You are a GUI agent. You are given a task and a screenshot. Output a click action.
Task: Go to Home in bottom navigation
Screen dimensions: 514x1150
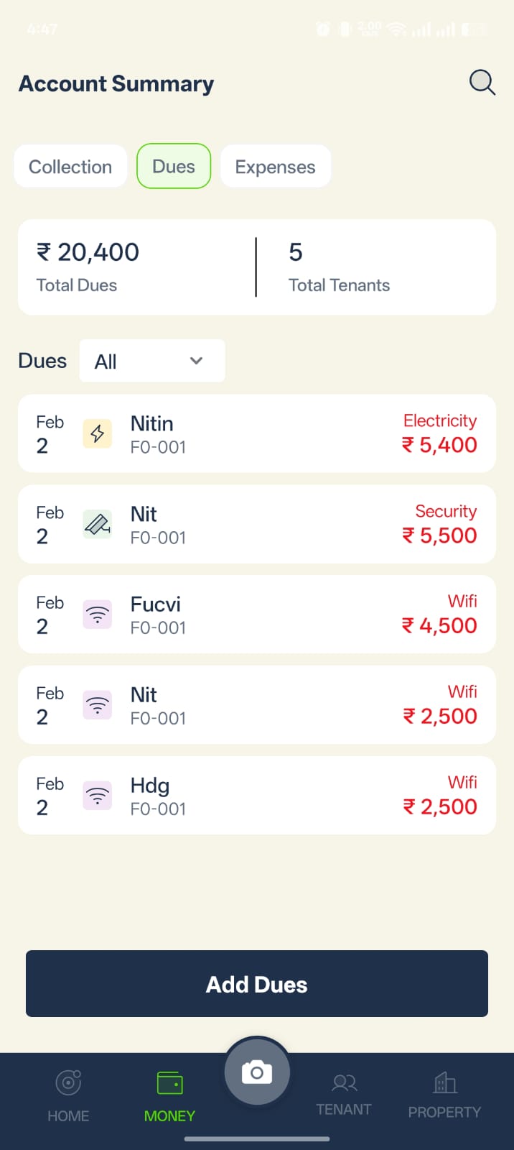(68, 1095)
